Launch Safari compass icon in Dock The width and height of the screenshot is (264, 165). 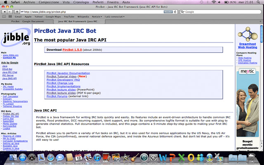click(x=51, y=158)
